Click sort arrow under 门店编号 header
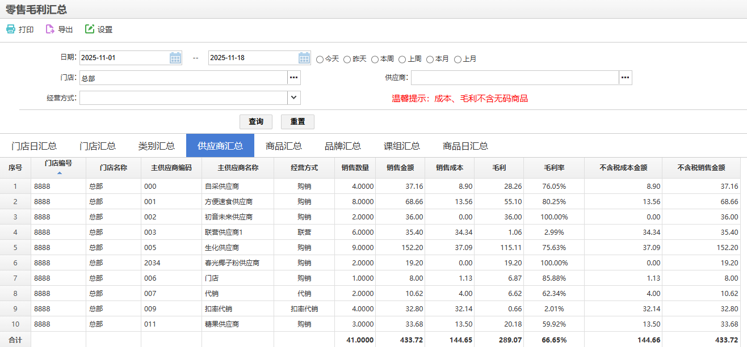The width and height of the screenshot is (747, 347). [x=59, y=172]
